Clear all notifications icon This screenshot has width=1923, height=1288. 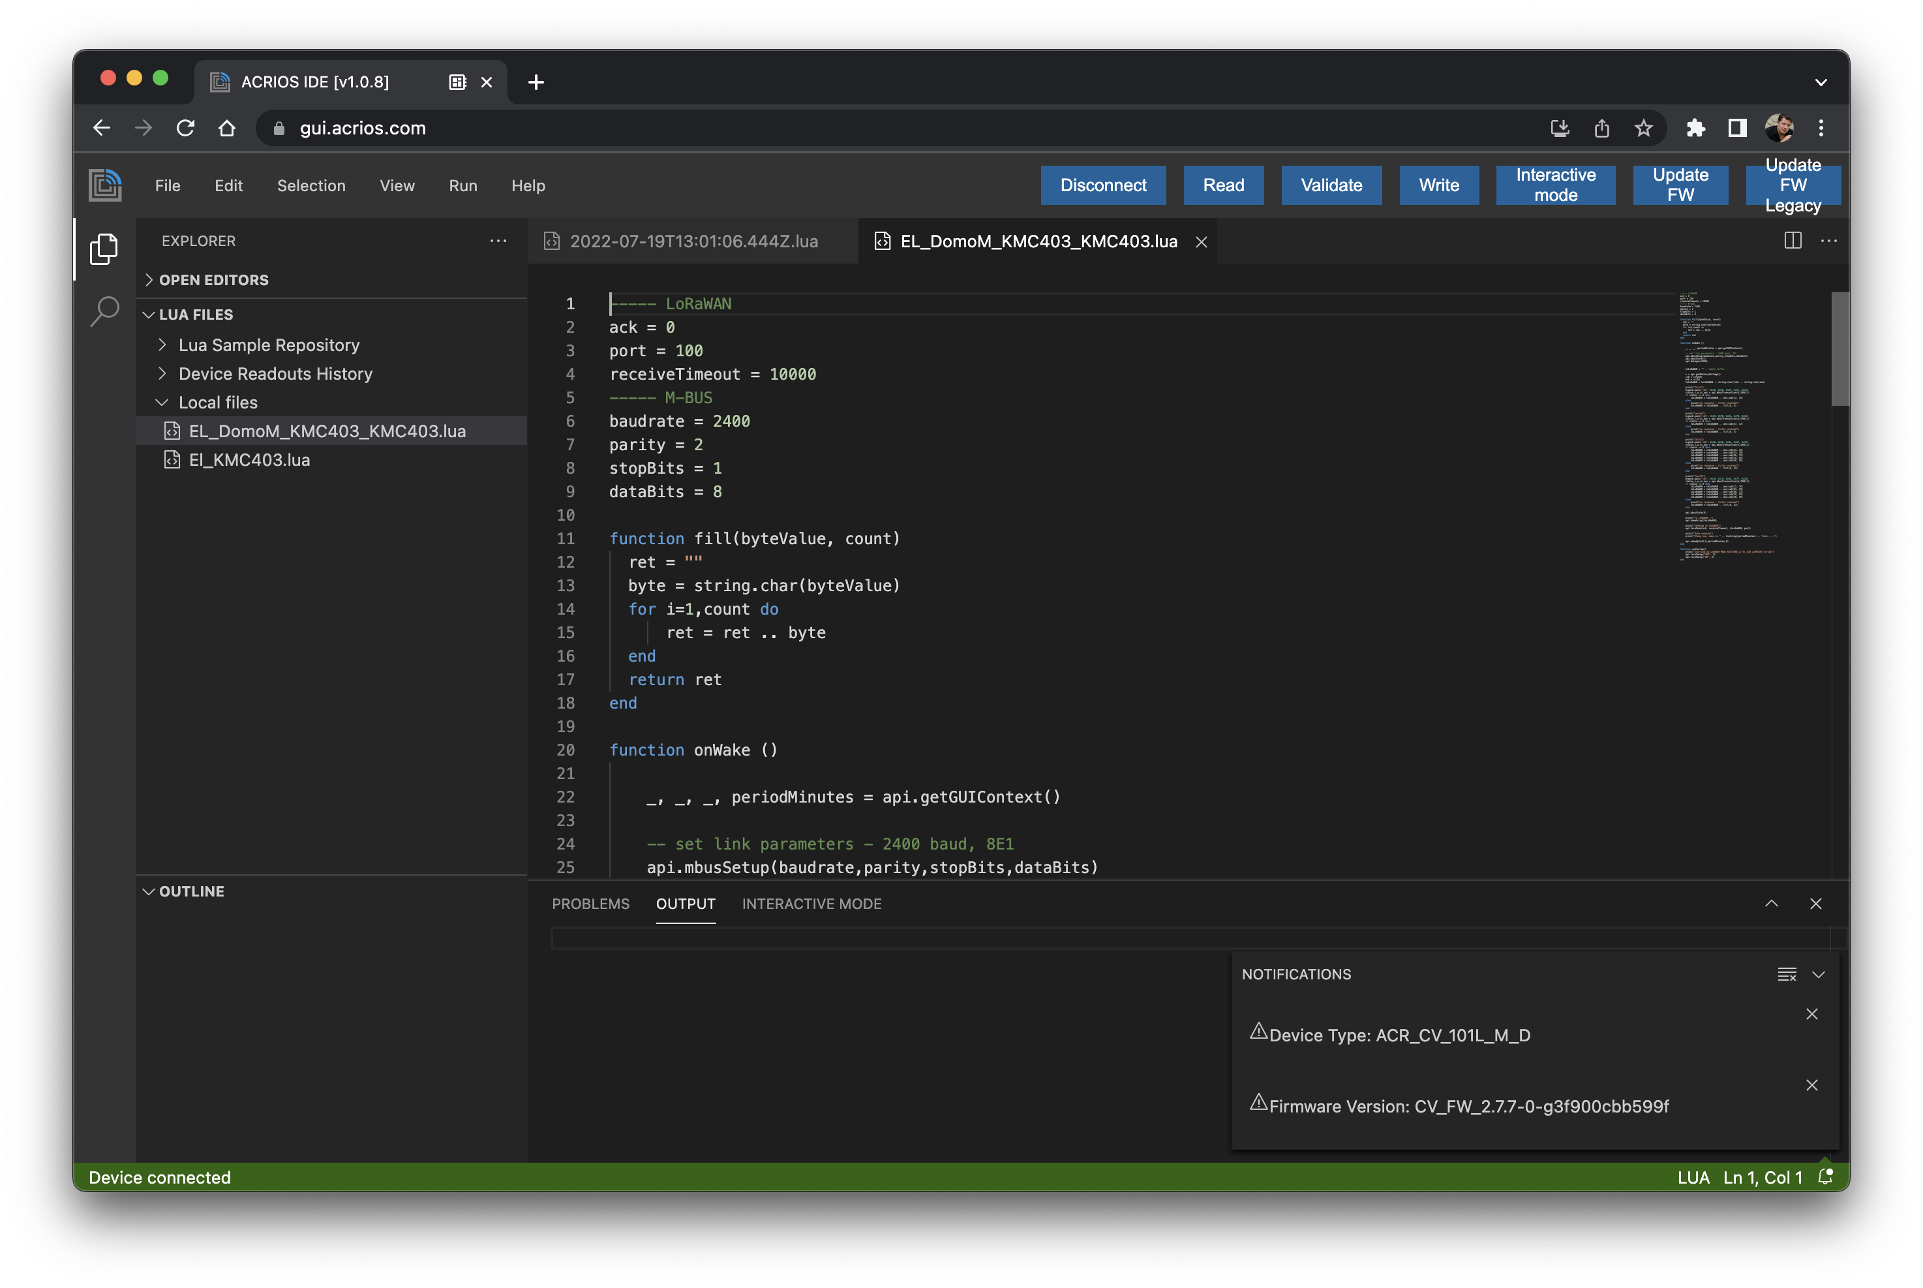(x=1787, y=974)
